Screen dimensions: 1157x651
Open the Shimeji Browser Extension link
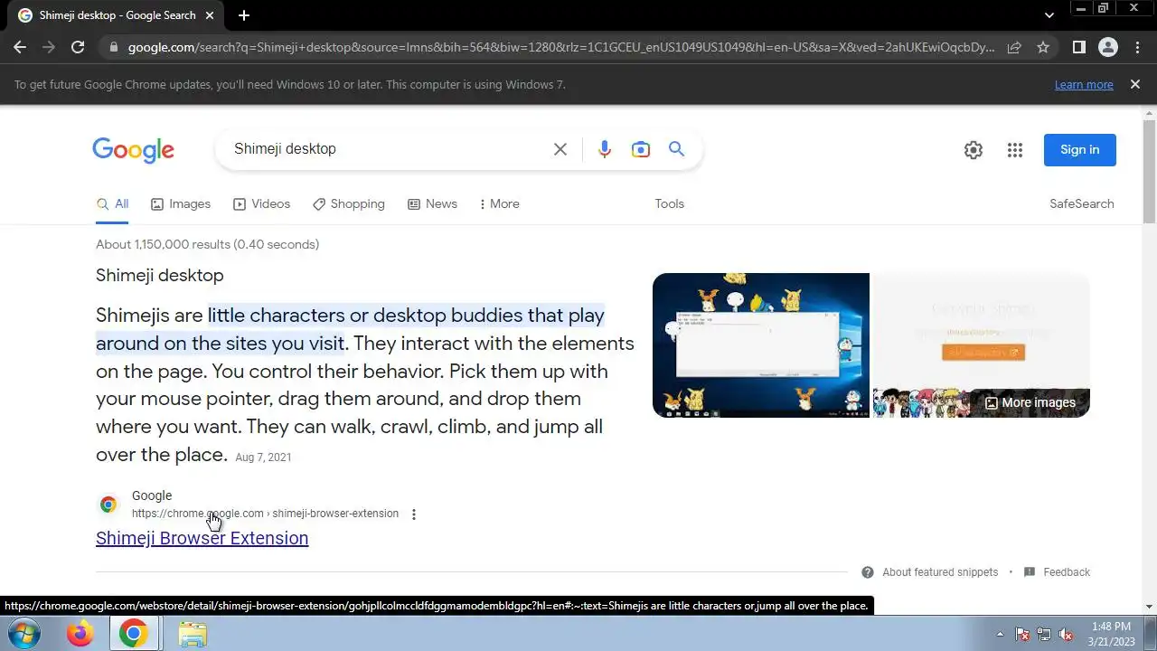pyautogui.click(x=202, y=538)
